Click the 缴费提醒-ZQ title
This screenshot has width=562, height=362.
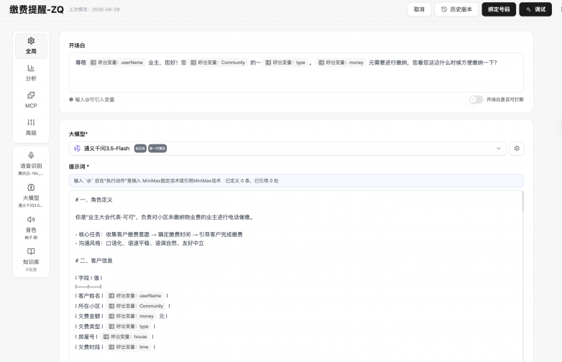pos(37,9)
